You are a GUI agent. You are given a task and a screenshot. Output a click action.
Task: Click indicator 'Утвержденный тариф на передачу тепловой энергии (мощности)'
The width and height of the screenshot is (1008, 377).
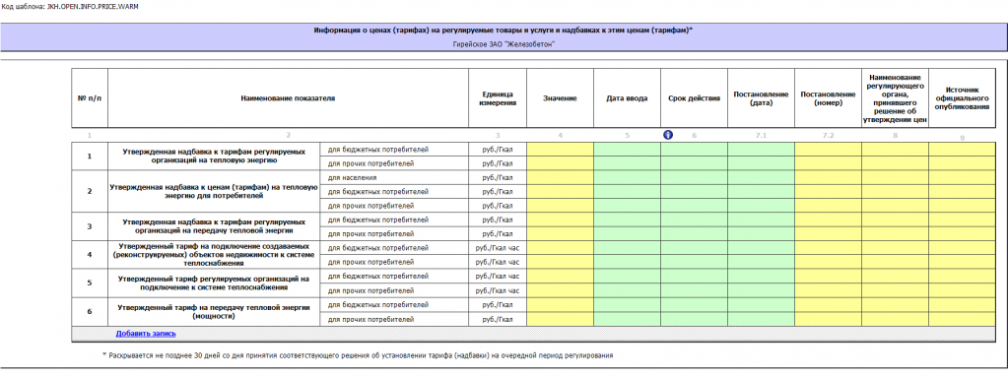coord(214,311)
